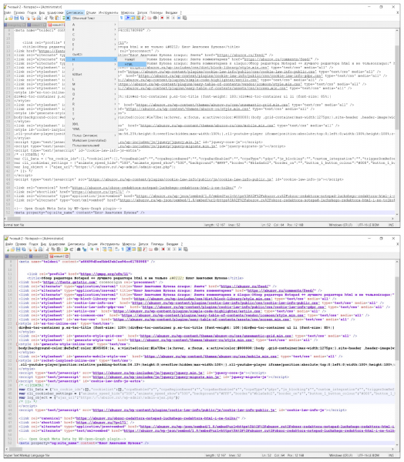Click UTF-16 LE BOM in bottom status bar

click(368, 455)
